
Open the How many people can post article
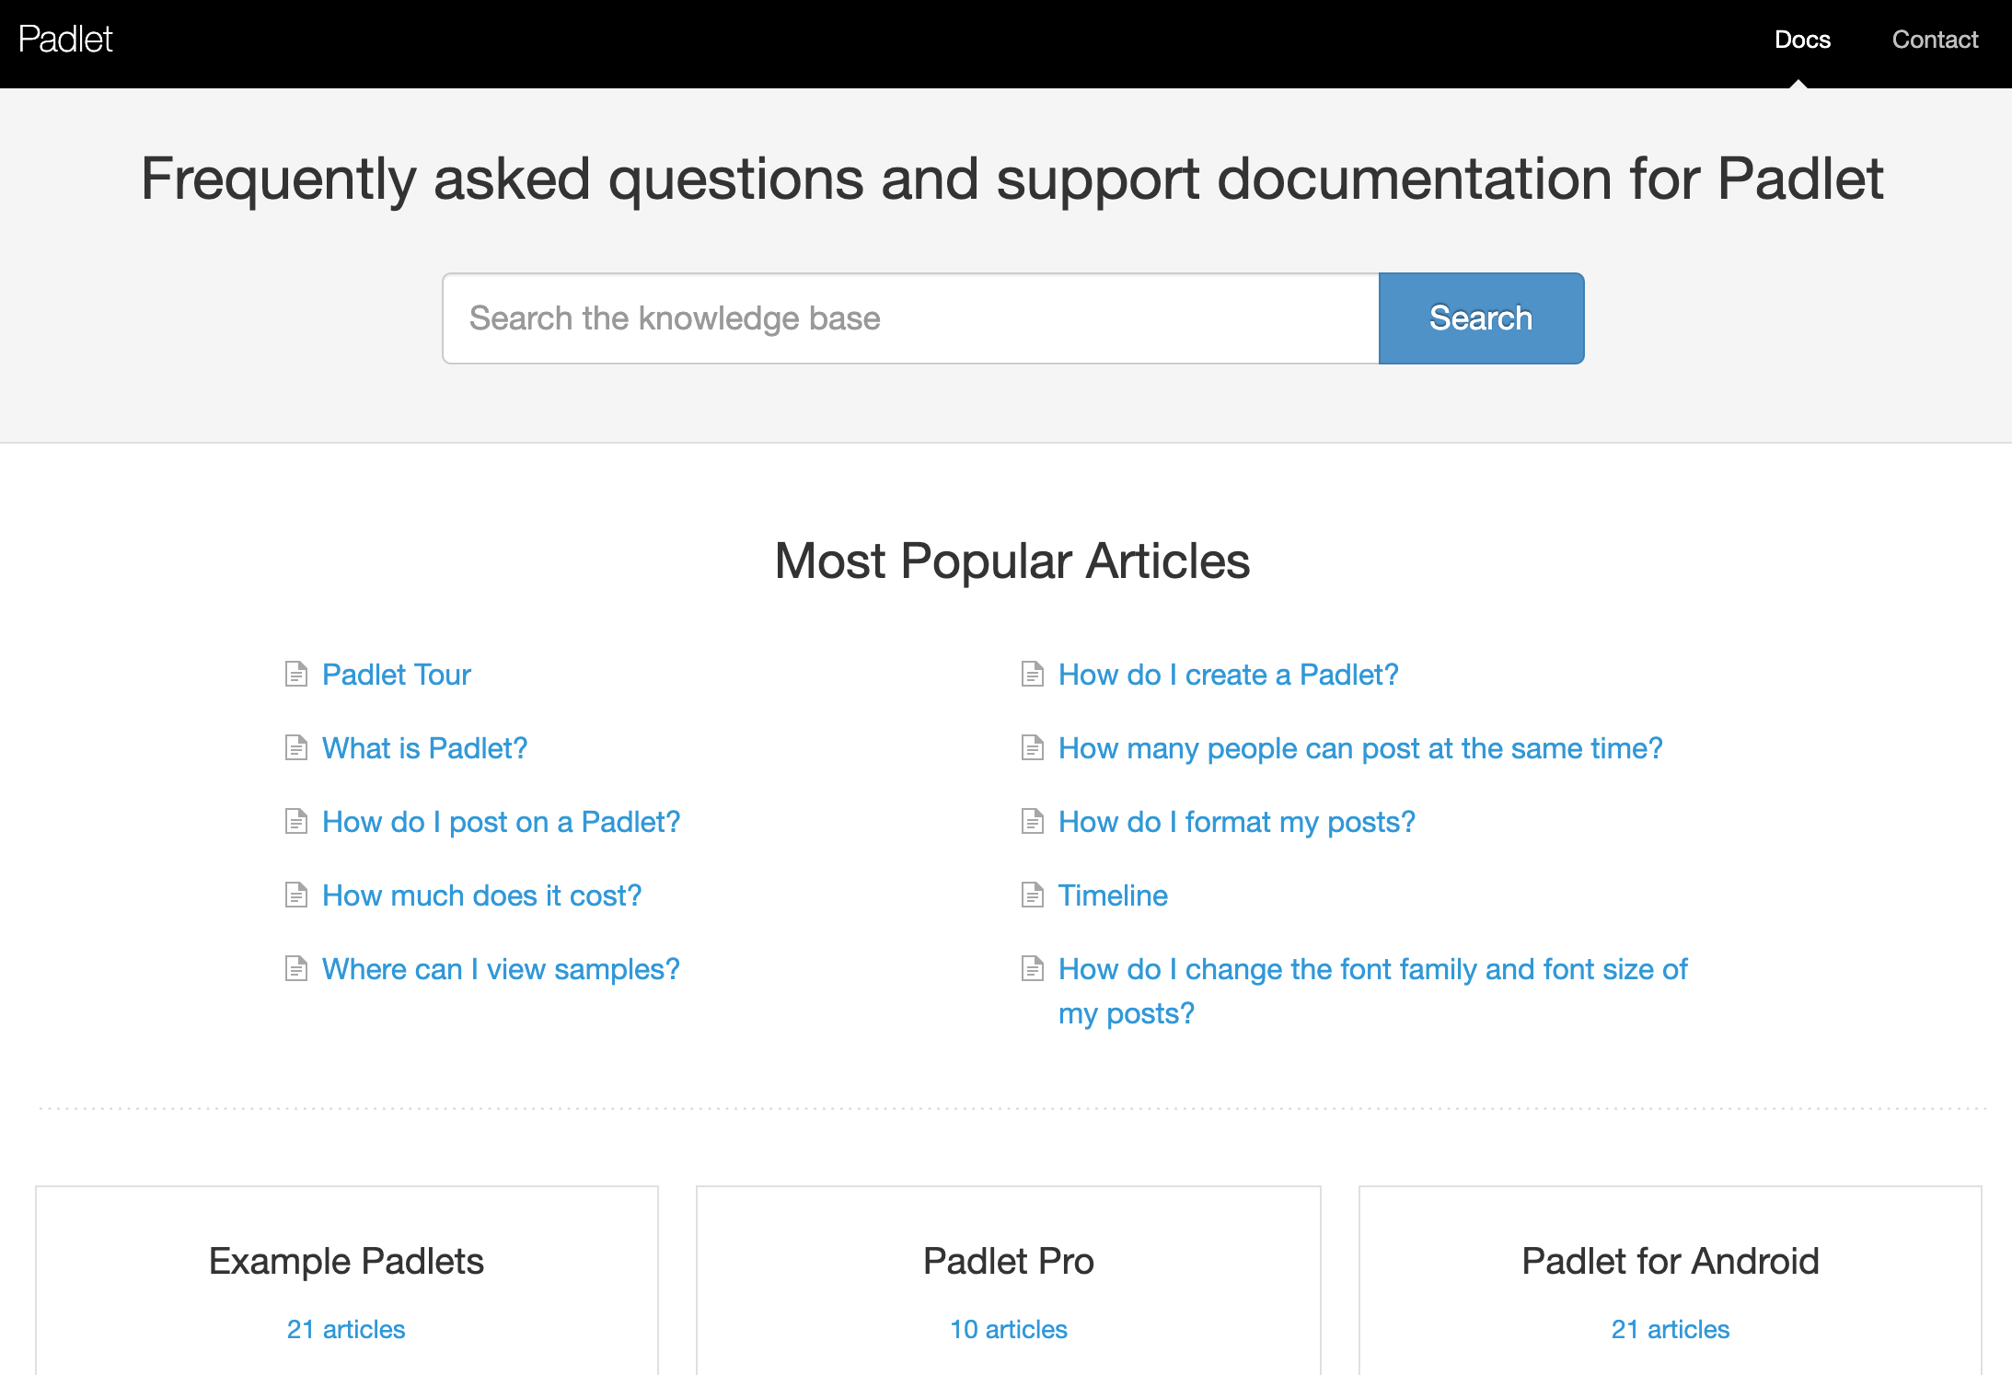tap(1359, 748)
